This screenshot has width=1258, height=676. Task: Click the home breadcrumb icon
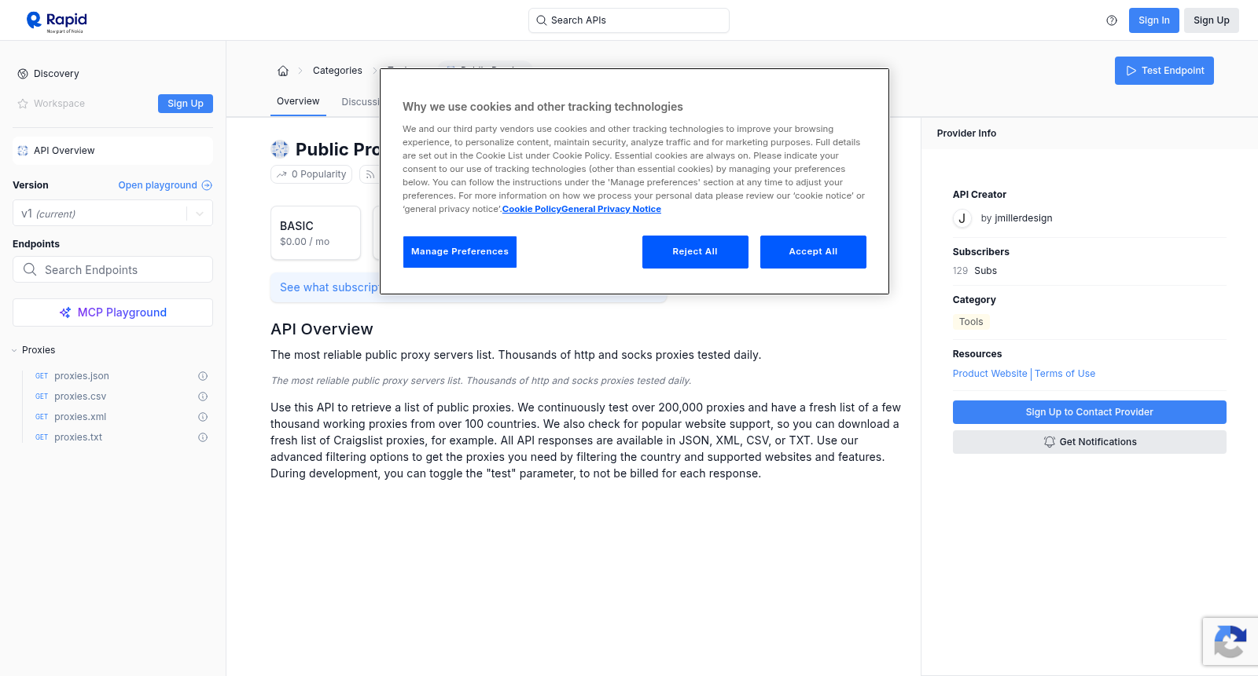[x=283, y=71]
